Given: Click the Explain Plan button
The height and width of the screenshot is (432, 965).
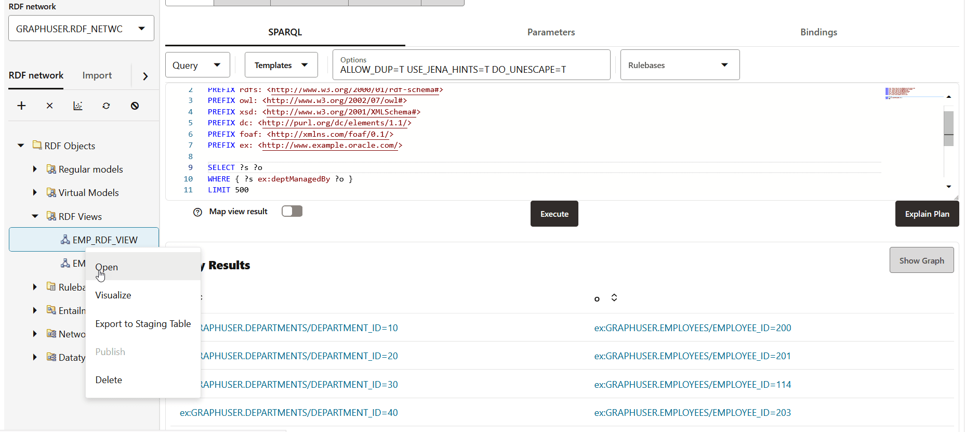Looking at the screenshot, I should pos(927,214).
